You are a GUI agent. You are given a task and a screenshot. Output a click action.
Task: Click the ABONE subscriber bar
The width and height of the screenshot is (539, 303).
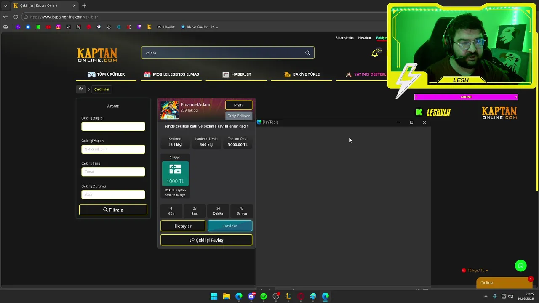[466, 97]
